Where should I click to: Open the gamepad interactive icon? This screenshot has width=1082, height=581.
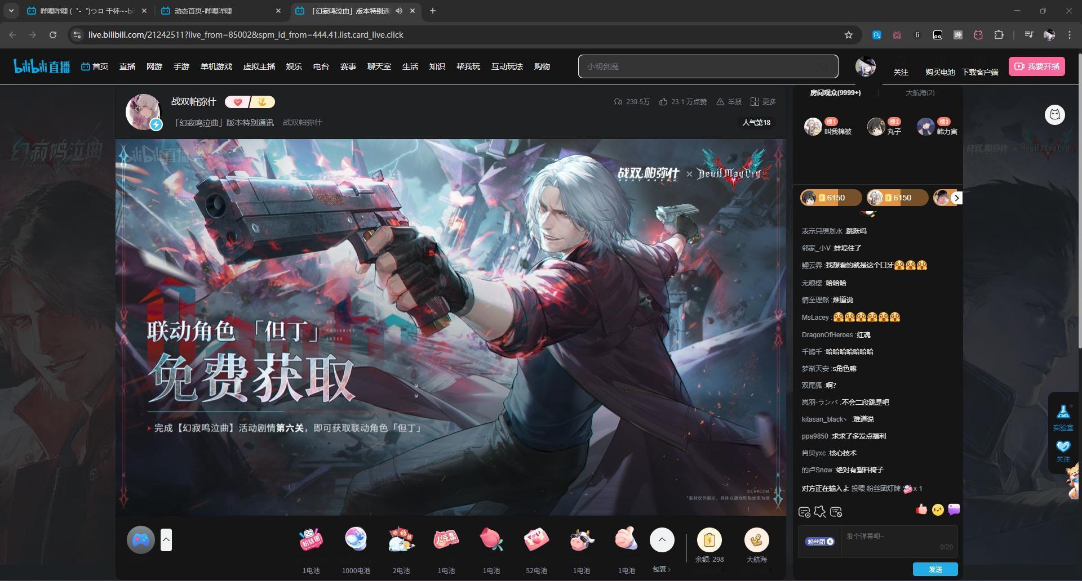[141, 540]
